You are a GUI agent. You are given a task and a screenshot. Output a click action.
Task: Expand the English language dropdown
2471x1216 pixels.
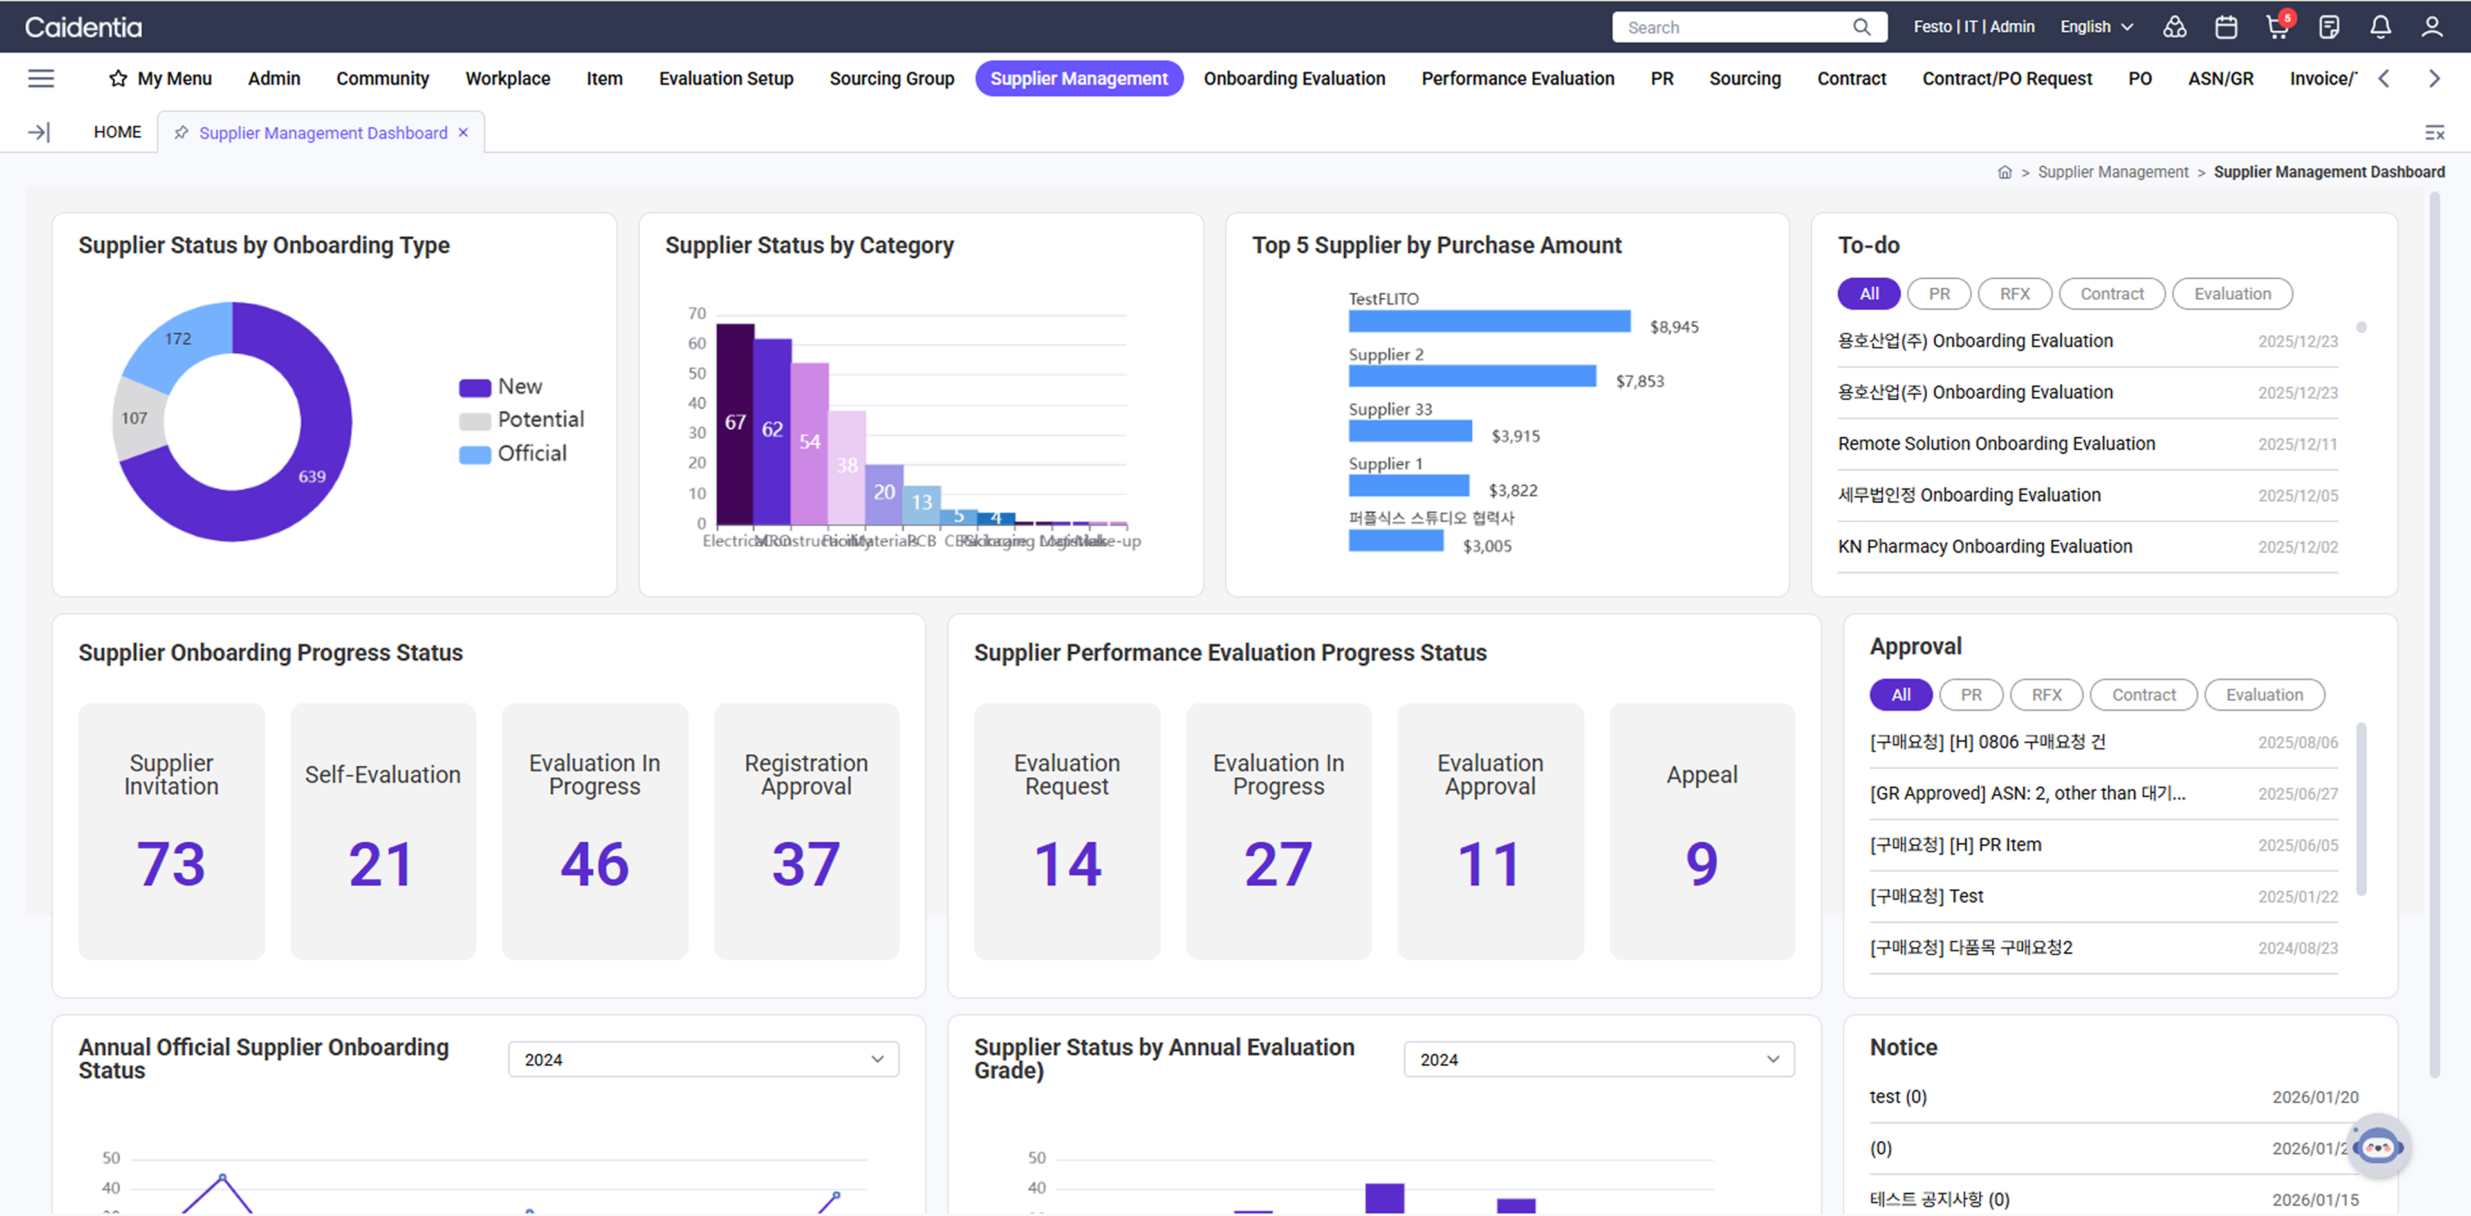pos(2096,27)
